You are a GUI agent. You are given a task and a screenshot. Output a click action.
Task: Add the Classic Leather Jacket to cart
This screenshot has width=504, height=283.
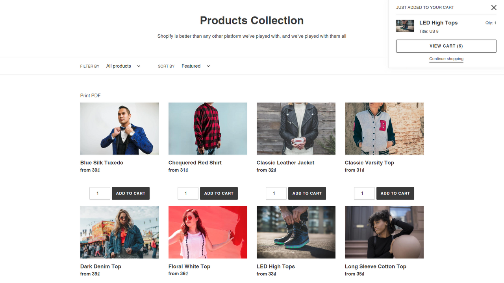(x=307, y=193)
